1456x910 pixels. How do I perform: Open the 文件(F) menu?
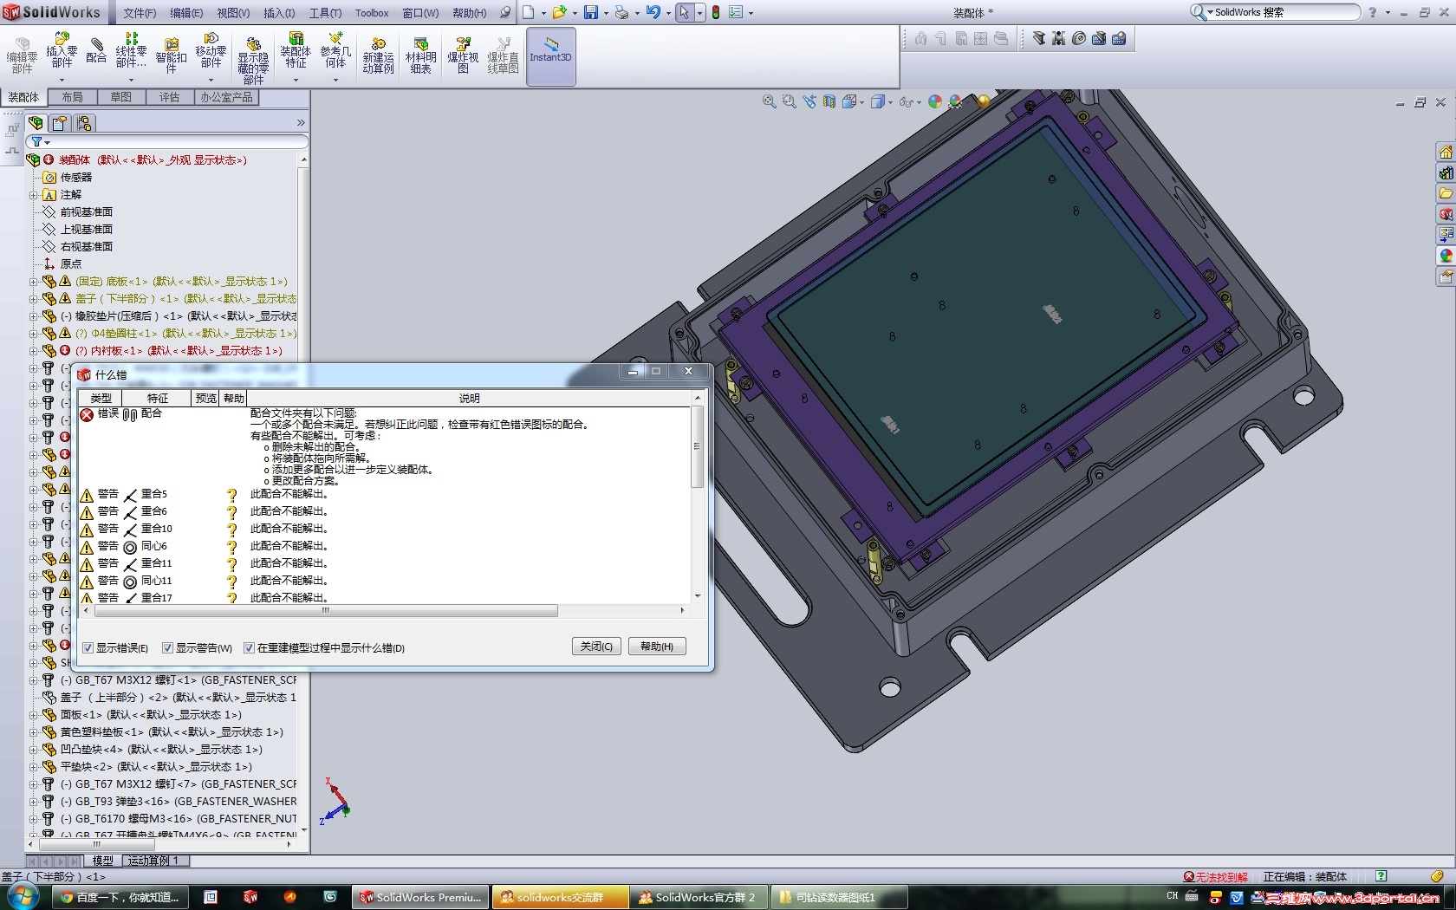tap(140, 13)
